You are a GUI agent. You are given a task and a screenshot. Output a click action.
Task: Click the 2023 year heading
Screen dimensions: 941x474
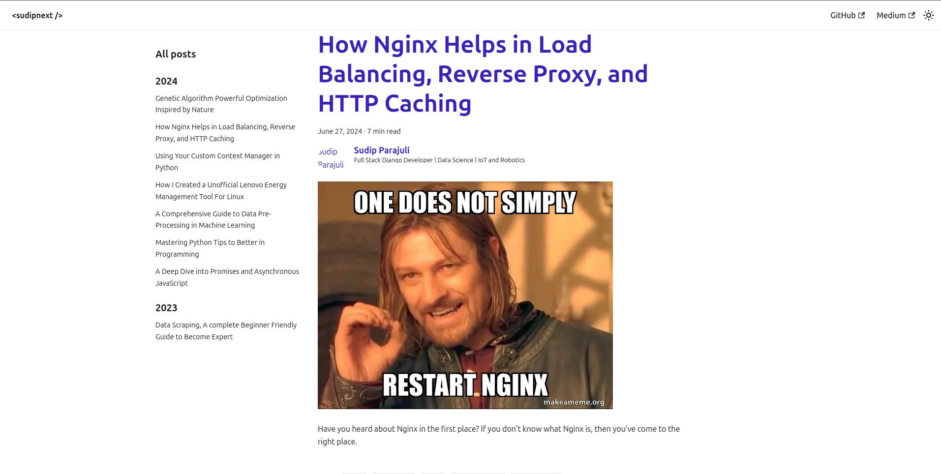click(x=166, y=308)
